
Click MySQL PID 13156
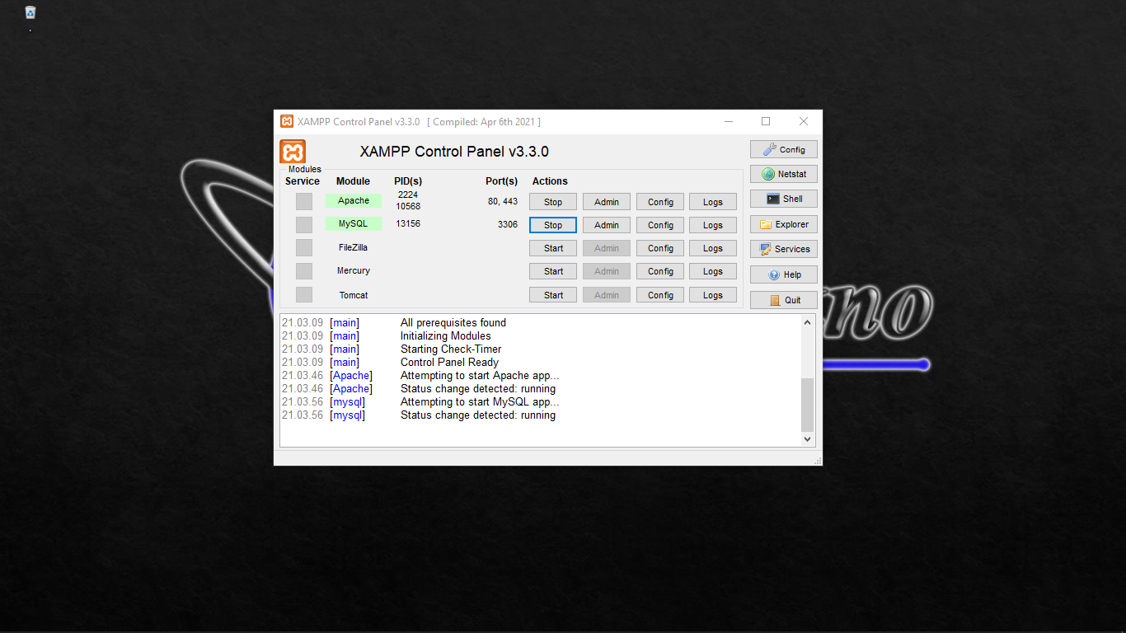408,223
